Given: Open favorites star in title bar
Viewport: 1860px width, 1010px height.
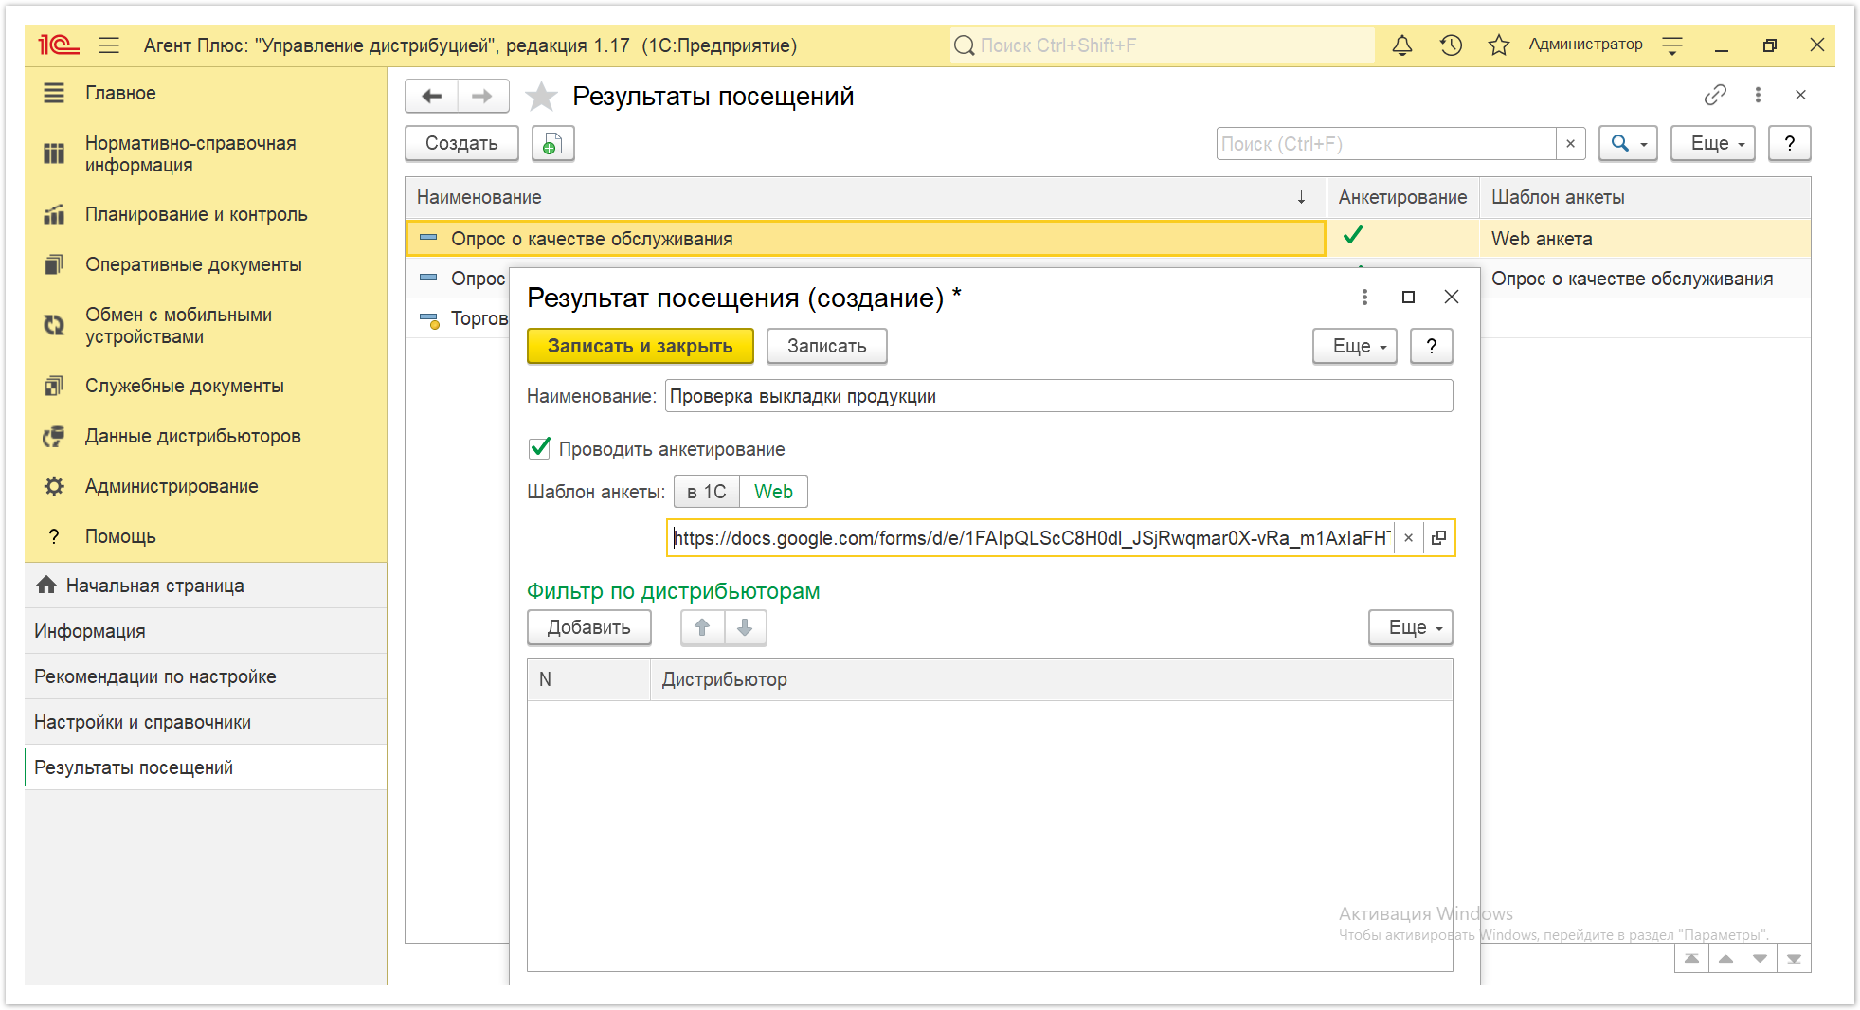Looking at the screenshot, I should [x=1498, y=45].
